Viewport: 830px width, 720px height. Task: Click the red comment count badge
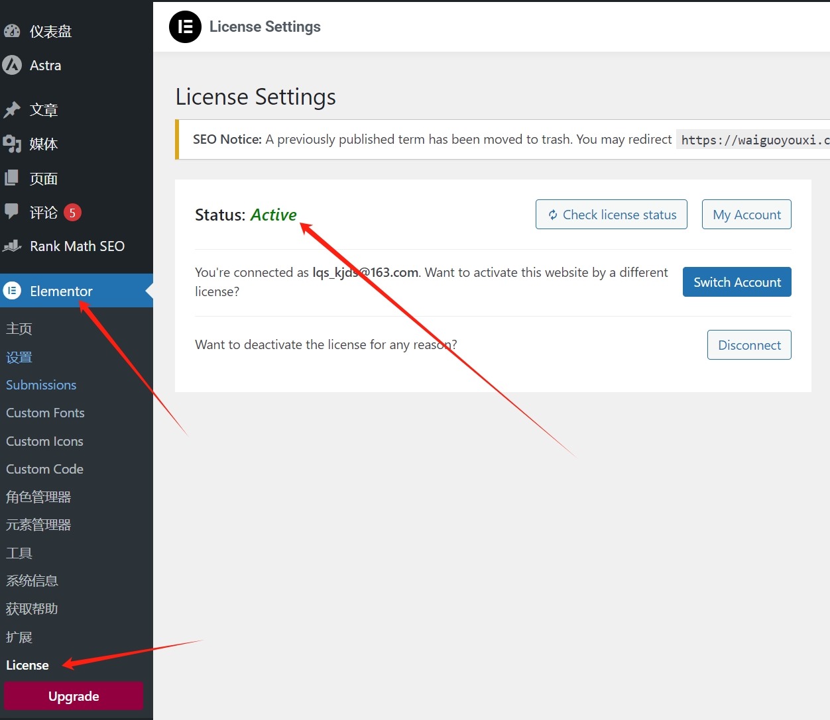pos(72,213)
